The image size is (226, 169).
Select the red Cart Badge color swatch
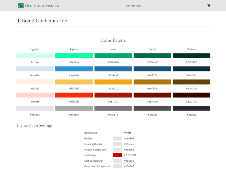[118, 155]
